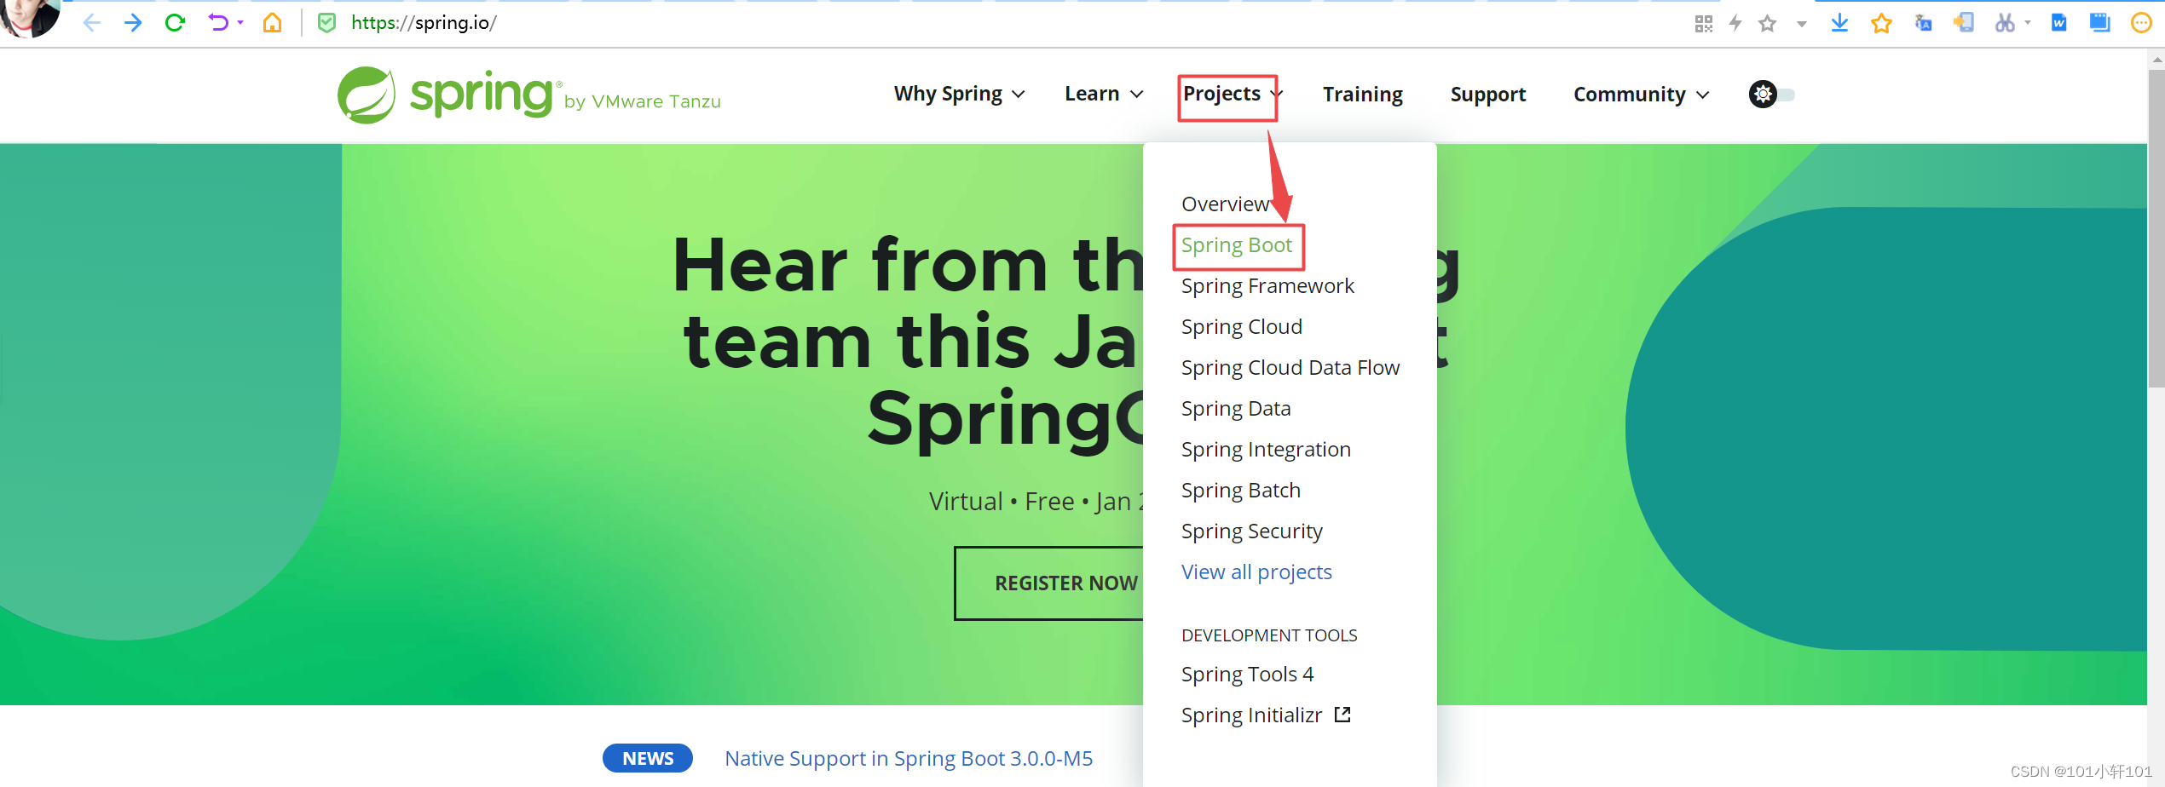The image size is (2165, 787).
Task: Click the Spring Initializr external link icon
Action: [1342, 715]
